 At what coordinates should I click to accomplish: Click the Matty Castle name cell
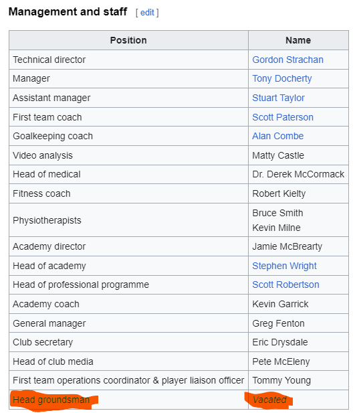click(x=298, y=155)
